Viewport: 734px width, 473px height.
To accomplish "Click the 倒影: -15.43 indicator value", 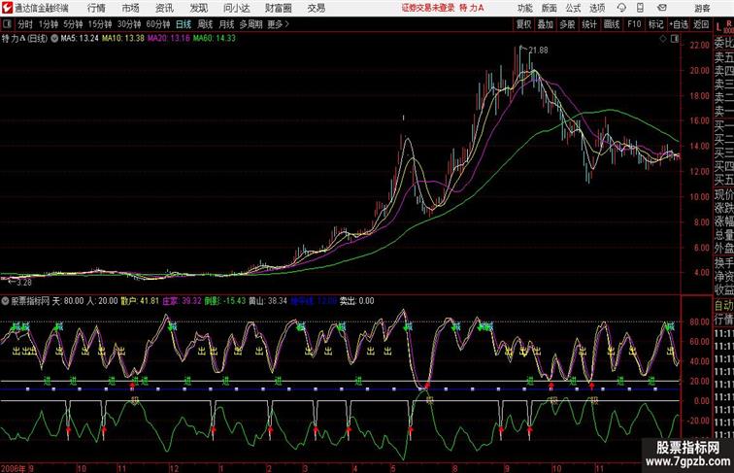I will [225, 301].
